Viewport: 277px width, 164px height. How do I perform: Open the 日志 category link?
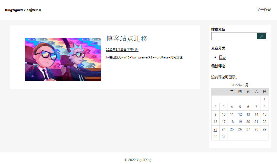[222, 57]
